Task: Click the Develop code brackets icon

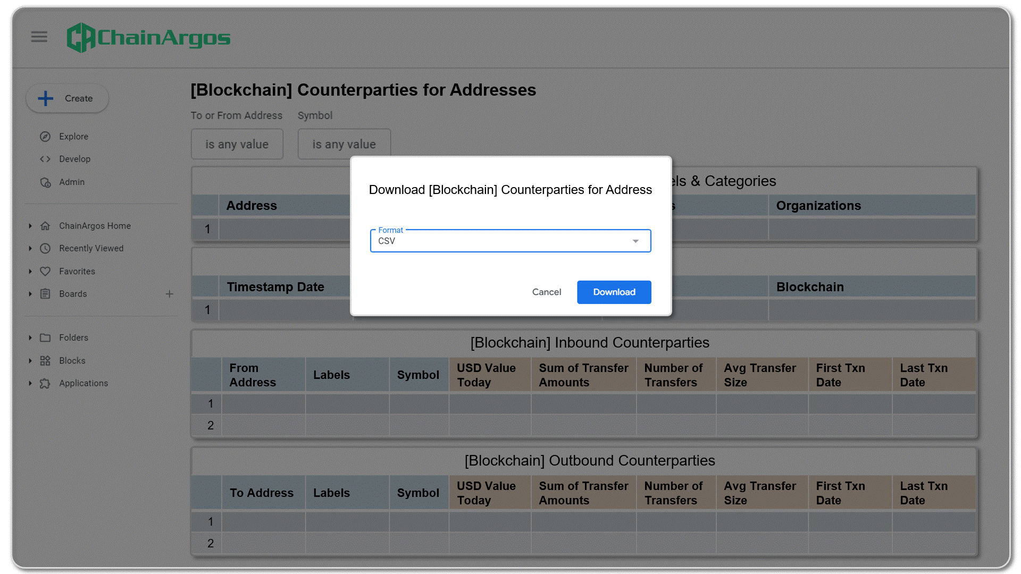Action: (x=45, y=159)
